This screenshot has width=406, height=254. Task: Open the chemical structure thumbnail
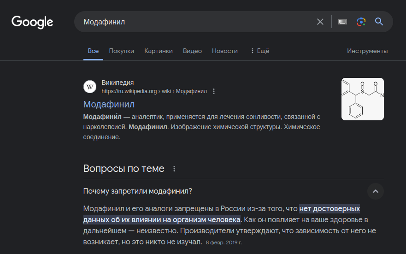[x=363, y=99]
